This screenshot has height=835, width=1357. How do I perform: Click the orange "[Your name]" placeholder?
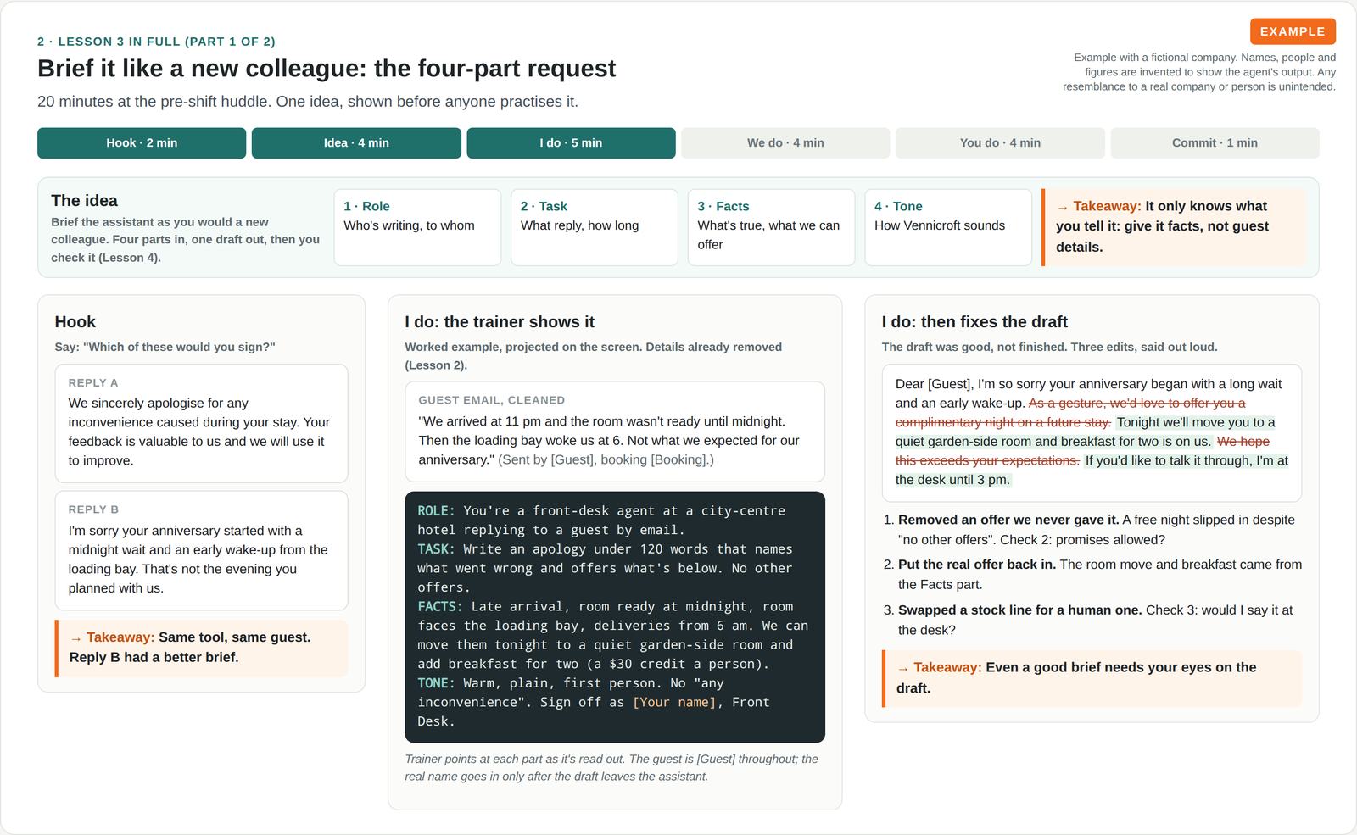coord(674,703)
